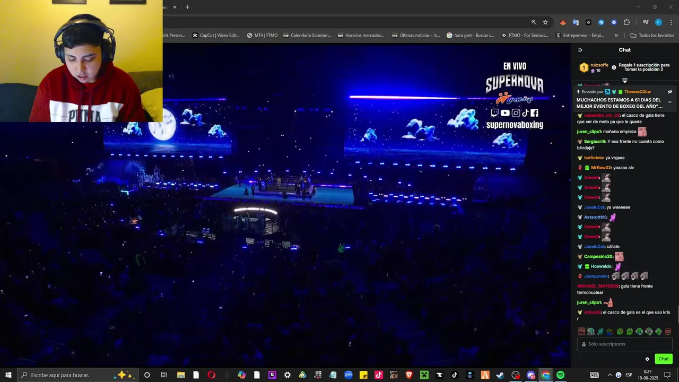Click 'Regala 1 suscripción' prompt
The width and height of the screenshot is (679, 382).
[644, 67]
